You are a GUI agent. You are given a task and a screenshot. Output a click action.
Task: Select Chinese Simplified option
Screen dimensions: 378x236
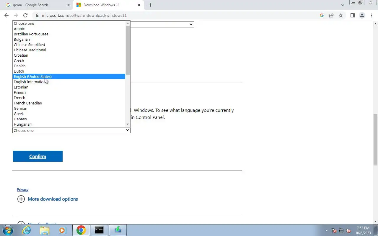[x=69, y=45]
